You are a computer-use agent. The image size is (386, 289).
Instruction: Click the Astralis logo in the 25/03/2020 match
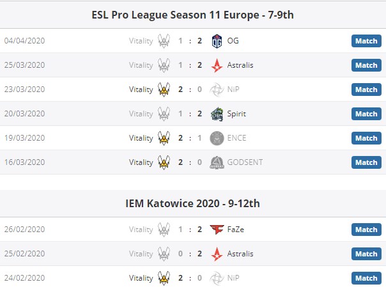point(217,65)
